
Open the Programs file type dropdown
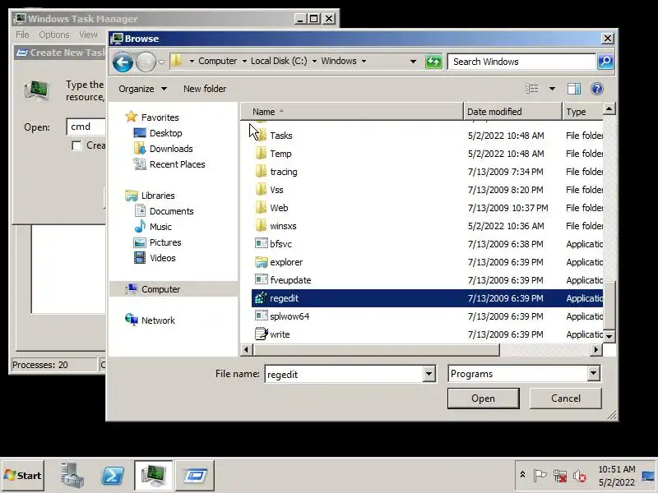click(593, 373)
